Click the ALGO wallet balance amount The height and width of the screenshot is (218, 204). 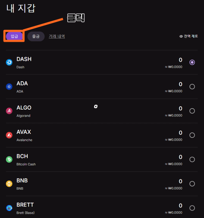coord(180,108)
